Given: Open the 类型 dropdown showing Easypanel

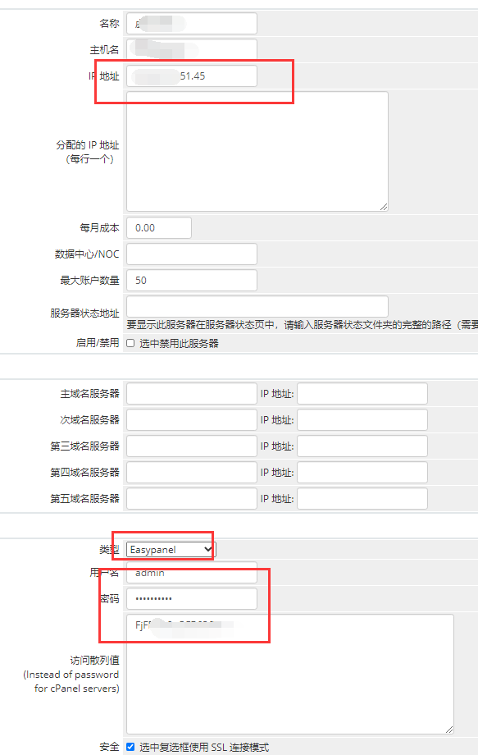Looking at the screenshot, I should (x=171, y=549).
